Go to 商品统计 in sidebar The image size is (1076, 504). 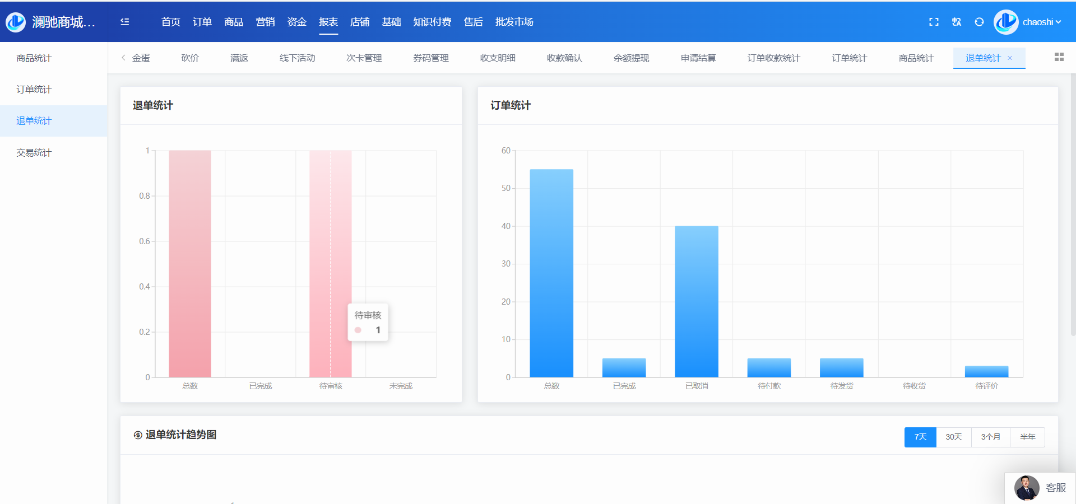[x=34, y=58]
